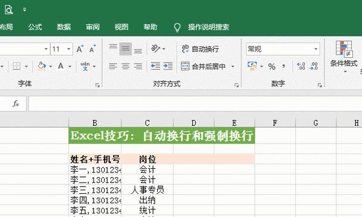Select column B header
The image size is (362, 217).
95,123
